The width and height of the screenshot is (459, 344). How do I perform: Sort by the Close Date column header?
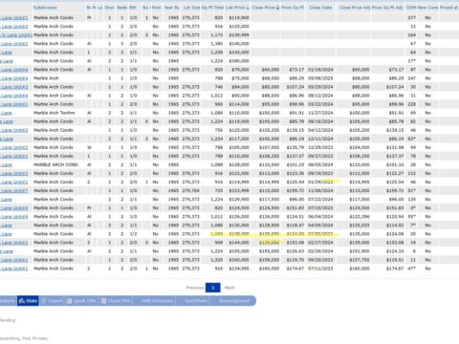320,8
